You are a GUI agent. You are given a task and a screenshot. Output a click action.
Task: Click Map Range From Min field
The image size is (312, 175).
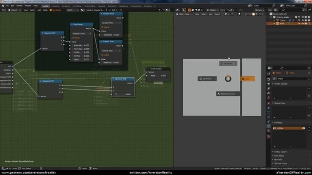[x=81, y=45]
